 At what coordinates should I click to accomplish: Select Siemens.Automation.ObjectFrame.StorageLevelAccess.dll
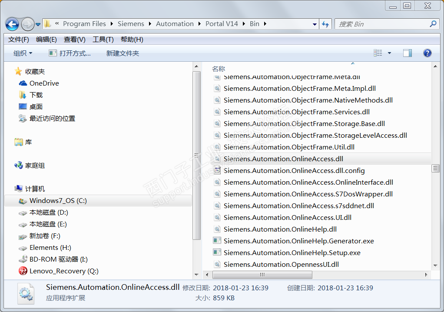pos(315,135)
